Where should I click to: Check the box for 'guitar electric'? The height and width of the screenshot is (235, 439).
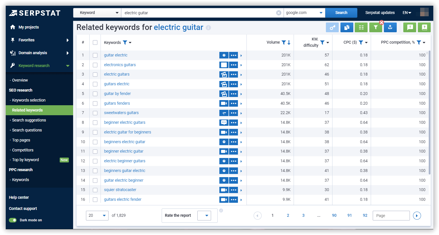[95, 55]
